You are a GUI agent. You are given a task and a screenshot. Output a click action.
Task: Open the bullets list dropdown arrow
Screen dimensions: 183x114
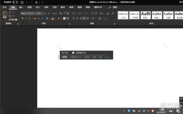pos(77,13)
